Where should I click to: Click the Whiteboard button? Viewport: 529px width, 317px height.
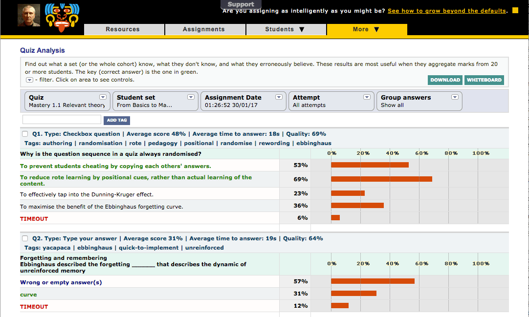484,80
